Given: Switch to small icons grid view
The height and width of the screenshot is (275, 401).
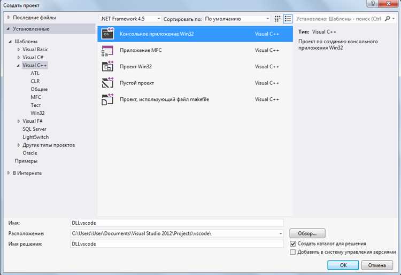Looking at the screenshot, I should pos(277,19).
